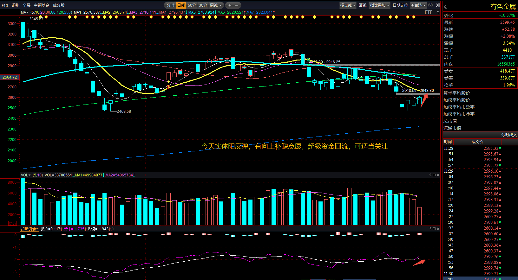Click the 流通市值 row

coord(480,128)
